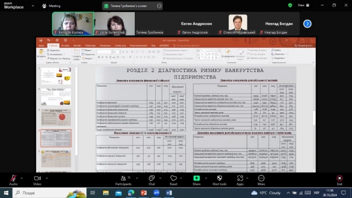Expand audio options arrow next to Audio
This screenshot has width=352, height=198.
[x=21, y=178]
